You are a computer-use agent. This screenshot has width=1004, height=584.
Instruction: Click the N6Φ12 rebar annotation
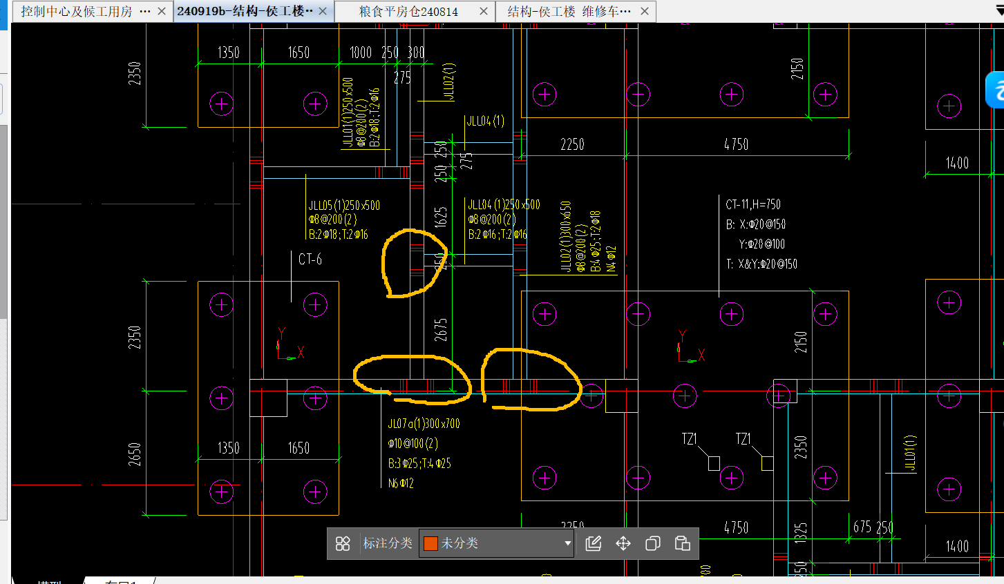point(401,483)
